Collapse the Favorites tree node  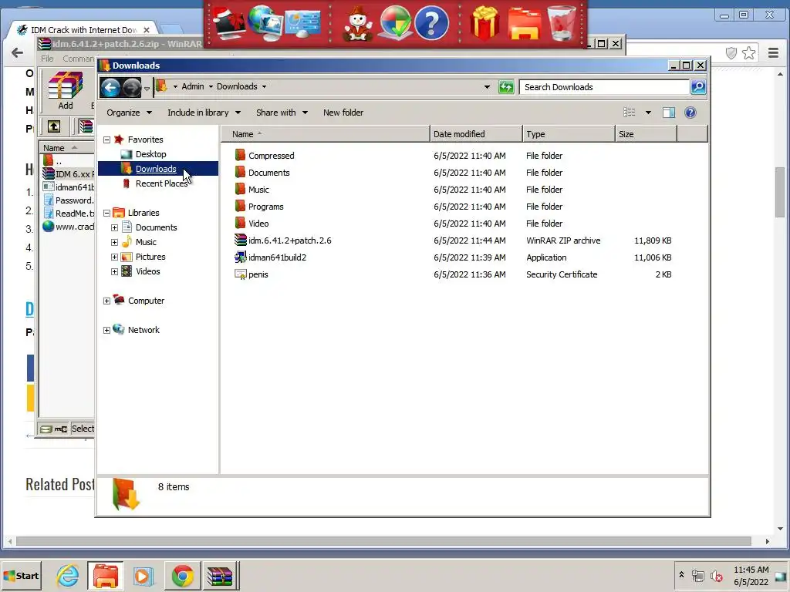coord(106,140)
